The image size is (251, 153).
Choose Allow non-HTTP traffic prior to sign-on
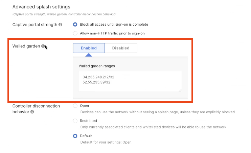click(75, 33)
